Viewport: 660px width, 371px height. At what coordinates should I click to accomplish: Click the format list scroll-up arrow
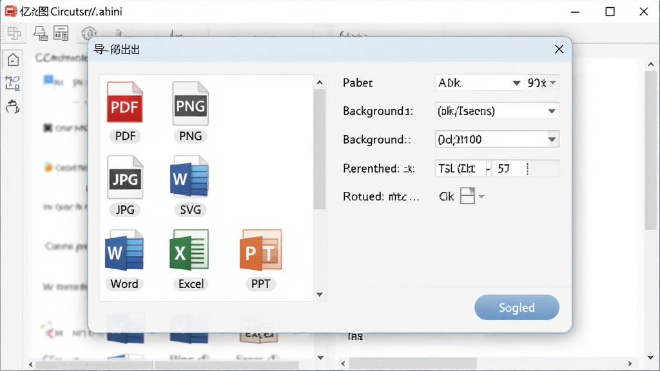click(320, 82)
